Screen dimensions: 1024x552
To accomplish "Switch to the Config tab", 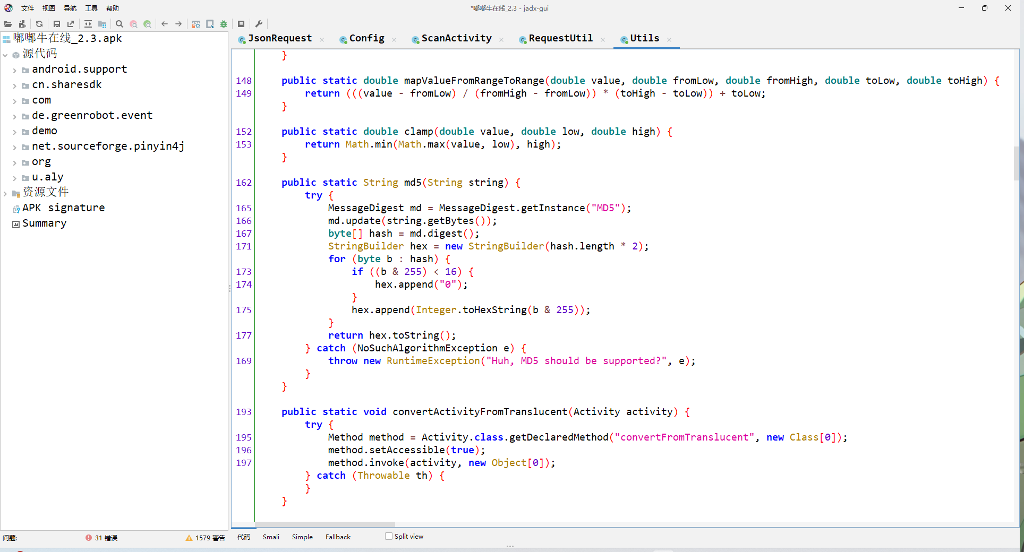I will click(x=367, y=38).
